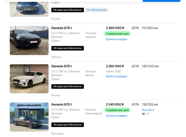The image size is (186, 137).
Task: Open the black Genesis photo from Лабинск
Action: click(x=29, y=40)
